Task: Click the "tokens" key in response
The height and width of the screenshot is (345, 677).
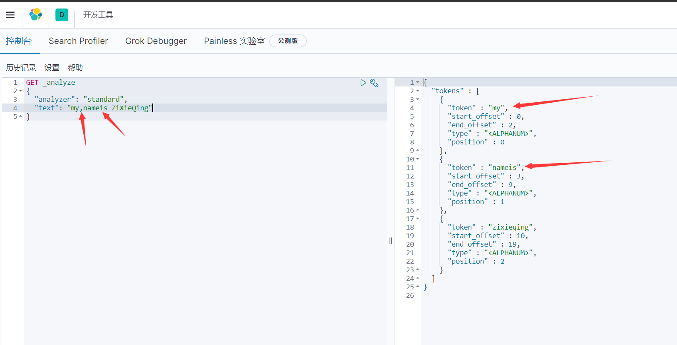Action: (447, 91)
